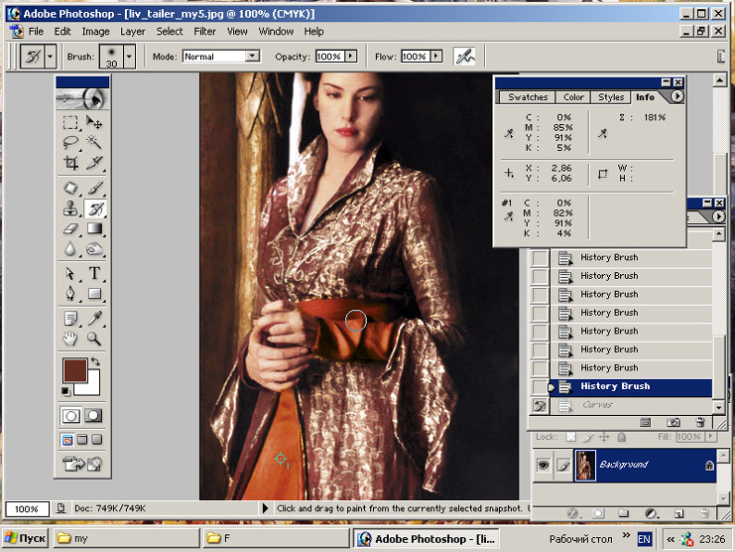Select the Healing Brush tool

70,188
